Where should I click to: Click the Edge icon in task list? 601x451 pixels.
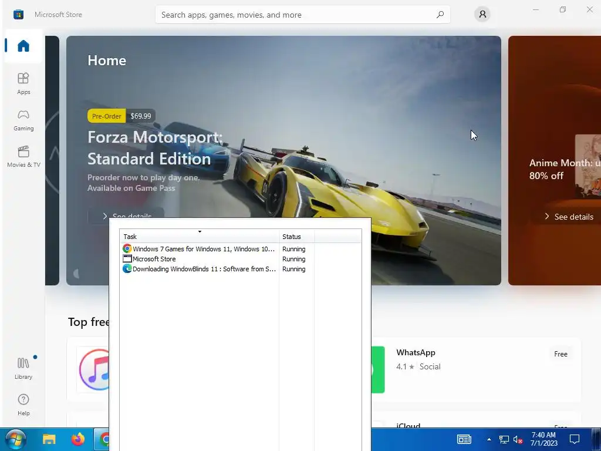pos(127,268)
